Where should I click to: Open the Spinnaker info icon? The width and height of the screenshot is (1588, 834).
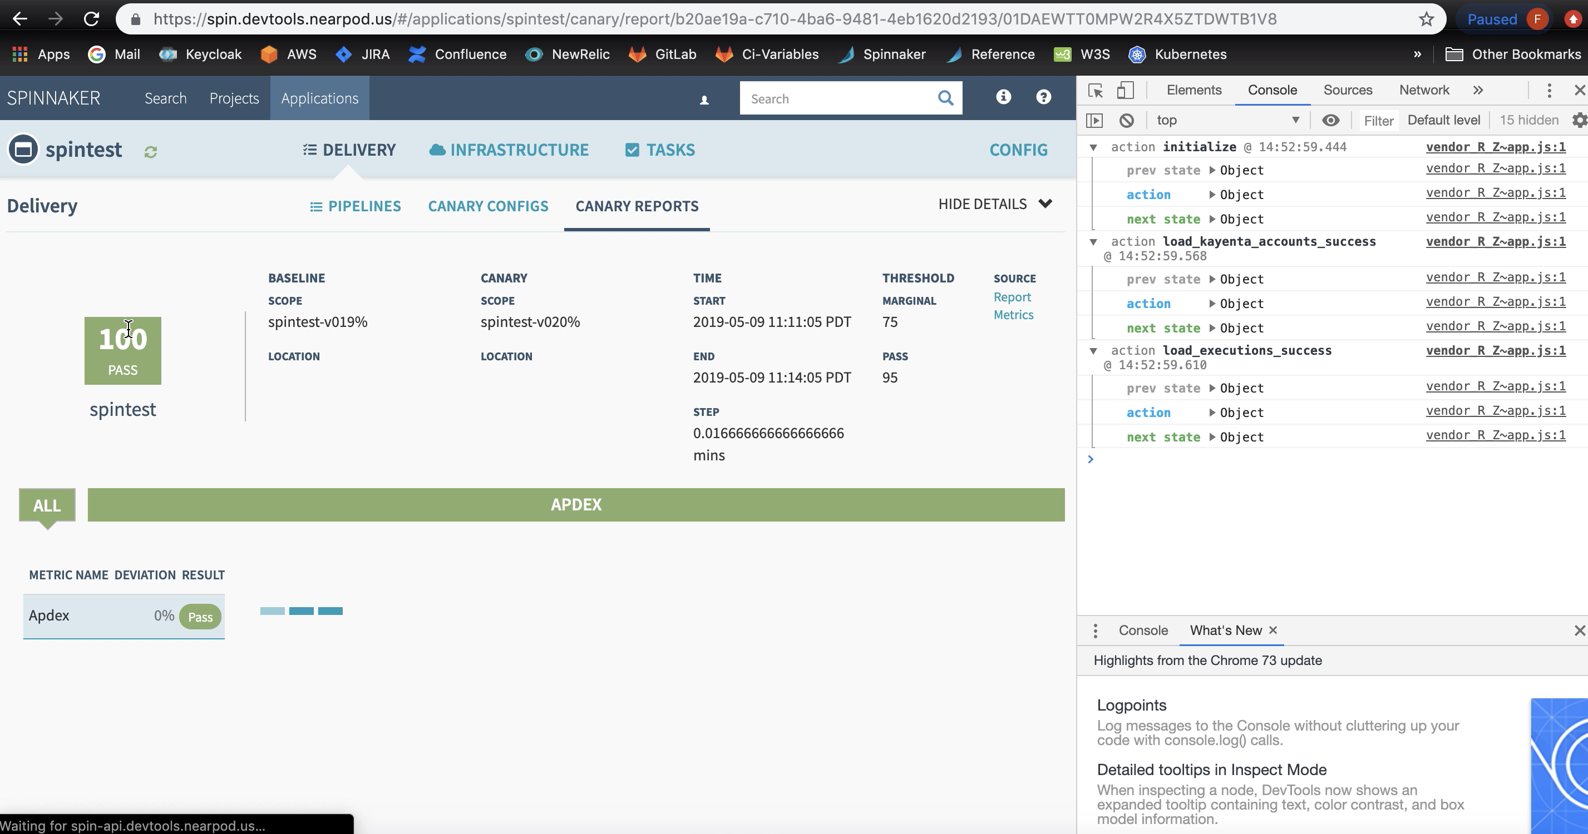1003,97
